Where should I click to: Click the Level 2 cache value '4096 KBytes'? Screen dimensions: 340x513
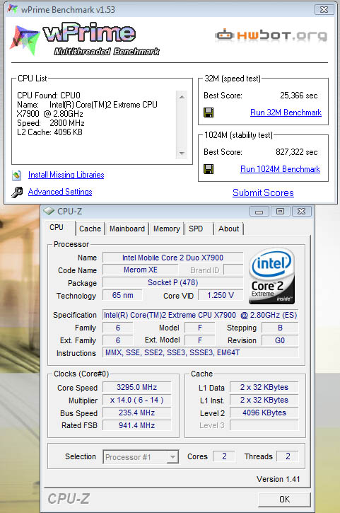point(264,413)
